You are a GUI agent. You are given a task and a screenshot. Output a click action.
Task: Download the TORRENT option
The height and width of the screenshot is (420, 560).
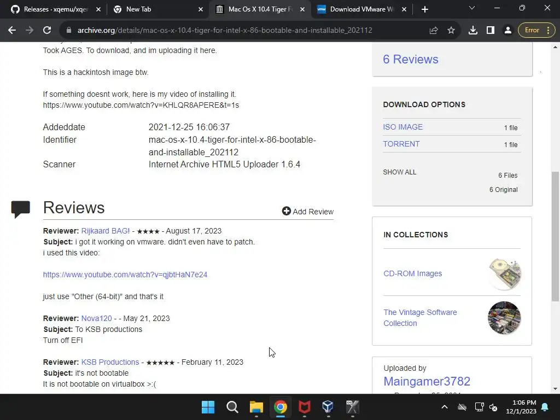click(x=401, y=144)
